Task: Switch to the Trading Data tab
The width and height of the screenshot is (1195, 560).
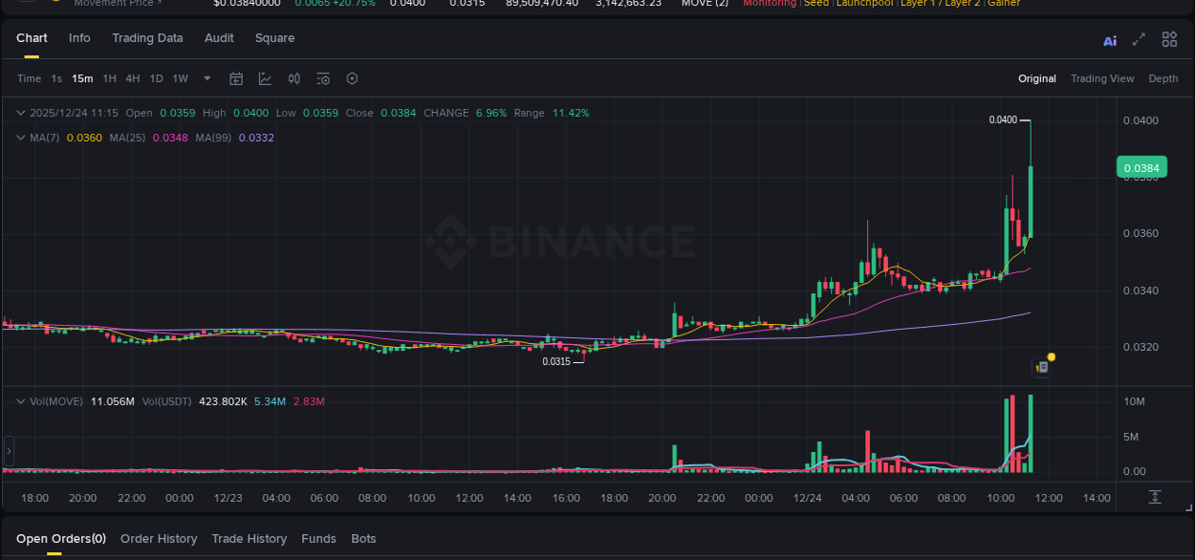Action: click(x=147, y=38)
